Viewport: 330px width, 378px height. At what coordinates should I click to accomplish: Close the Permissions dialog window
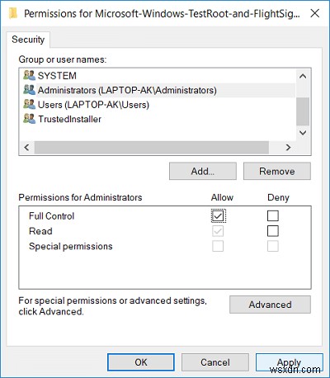[x=315, y=13]
